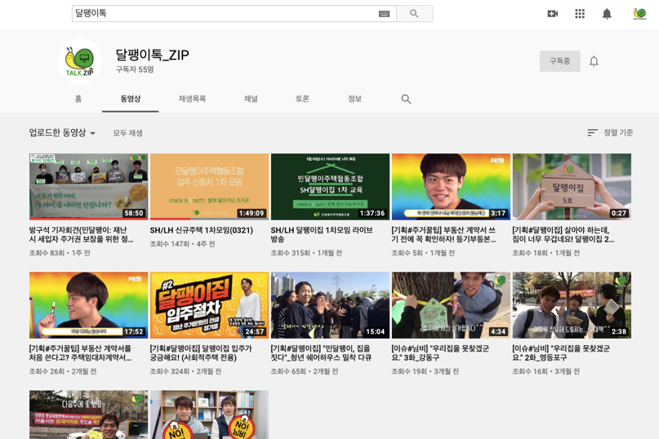The image size is (659, 439).
Task: Open the 3:17 rainbow background video thumbnail
Action: point(451,187)
